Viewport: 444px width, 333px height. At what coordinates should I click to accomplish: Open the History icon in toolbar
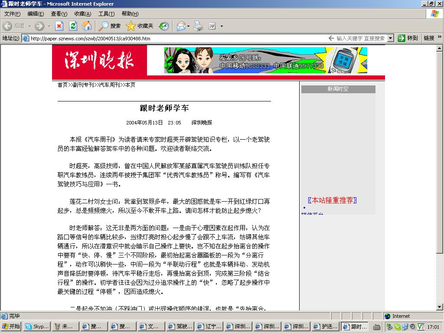click(164, 26)
